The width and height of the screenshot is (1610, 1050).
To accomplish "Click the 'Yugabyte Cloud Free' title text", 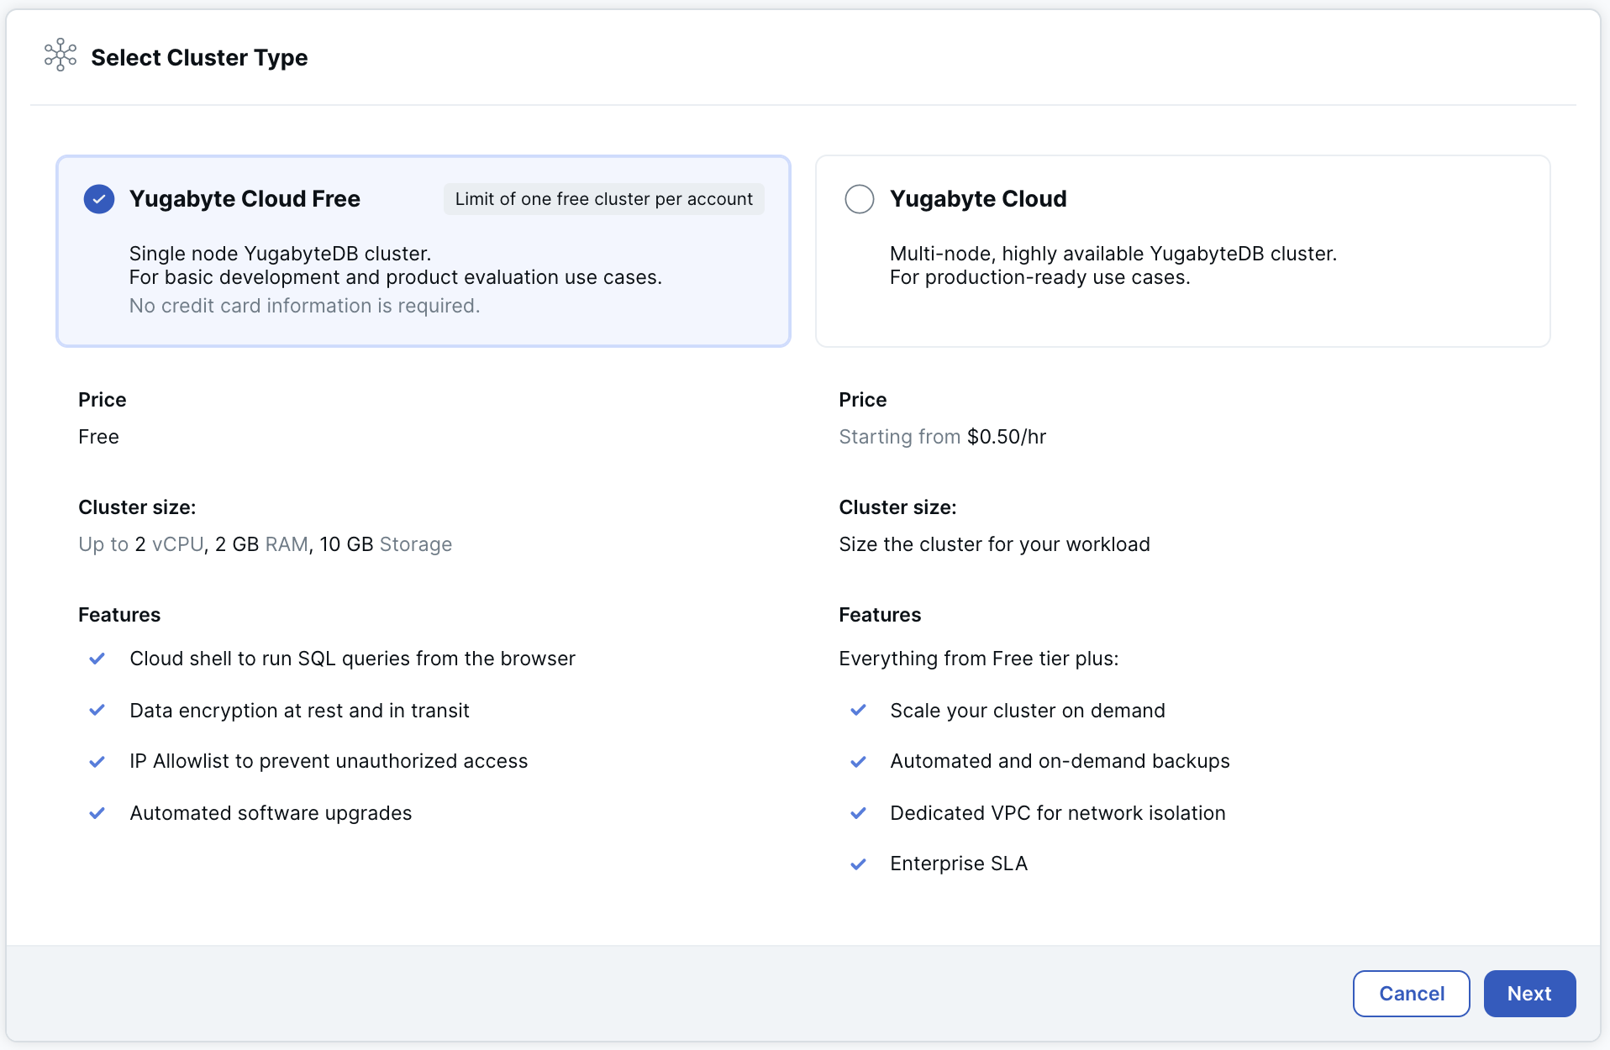I will pos(245,199).
